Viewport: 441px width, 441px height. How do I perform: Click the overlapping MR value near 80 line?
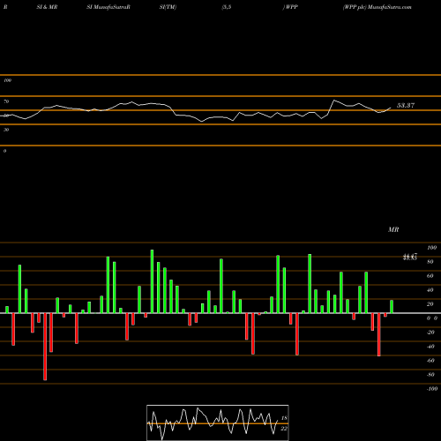(410, 257)
